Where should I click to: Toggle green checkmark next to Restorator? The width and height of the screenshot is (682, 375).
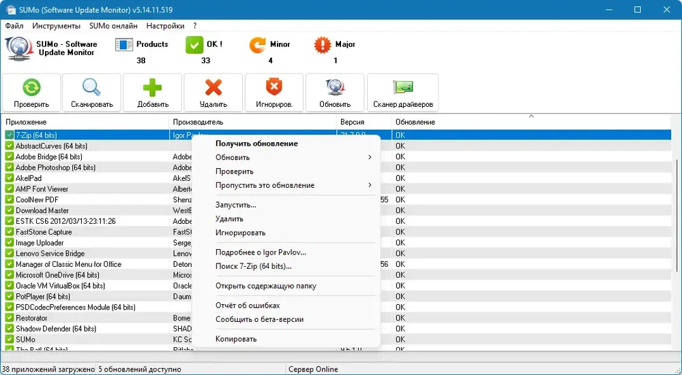[10, 318]
